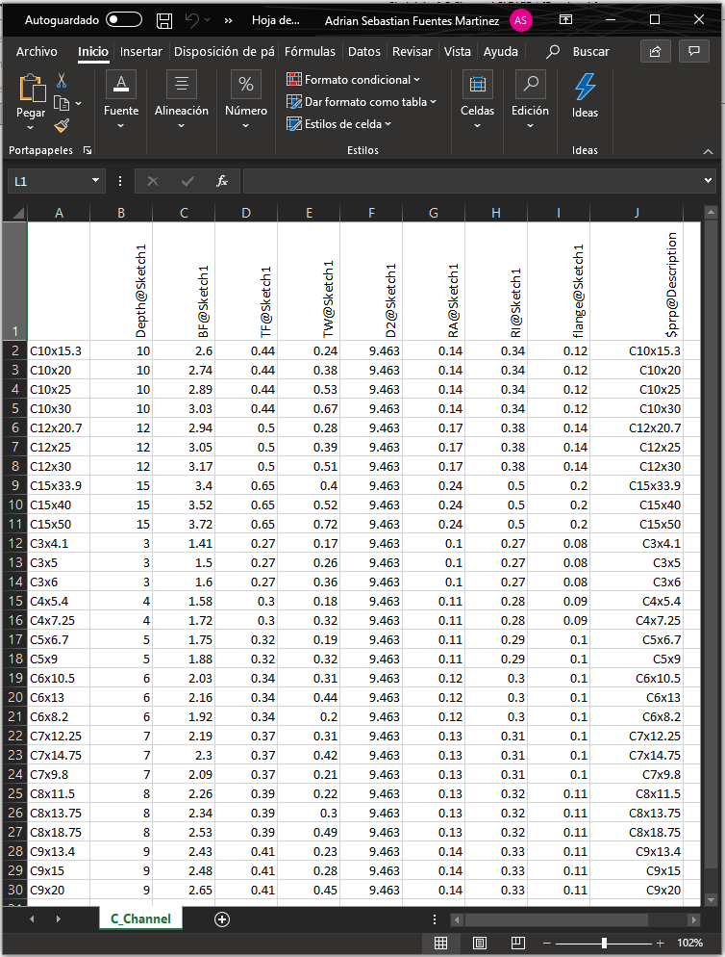Click the zoom slider handle
This screenshot has width=725, height=957.
(604, 943)
